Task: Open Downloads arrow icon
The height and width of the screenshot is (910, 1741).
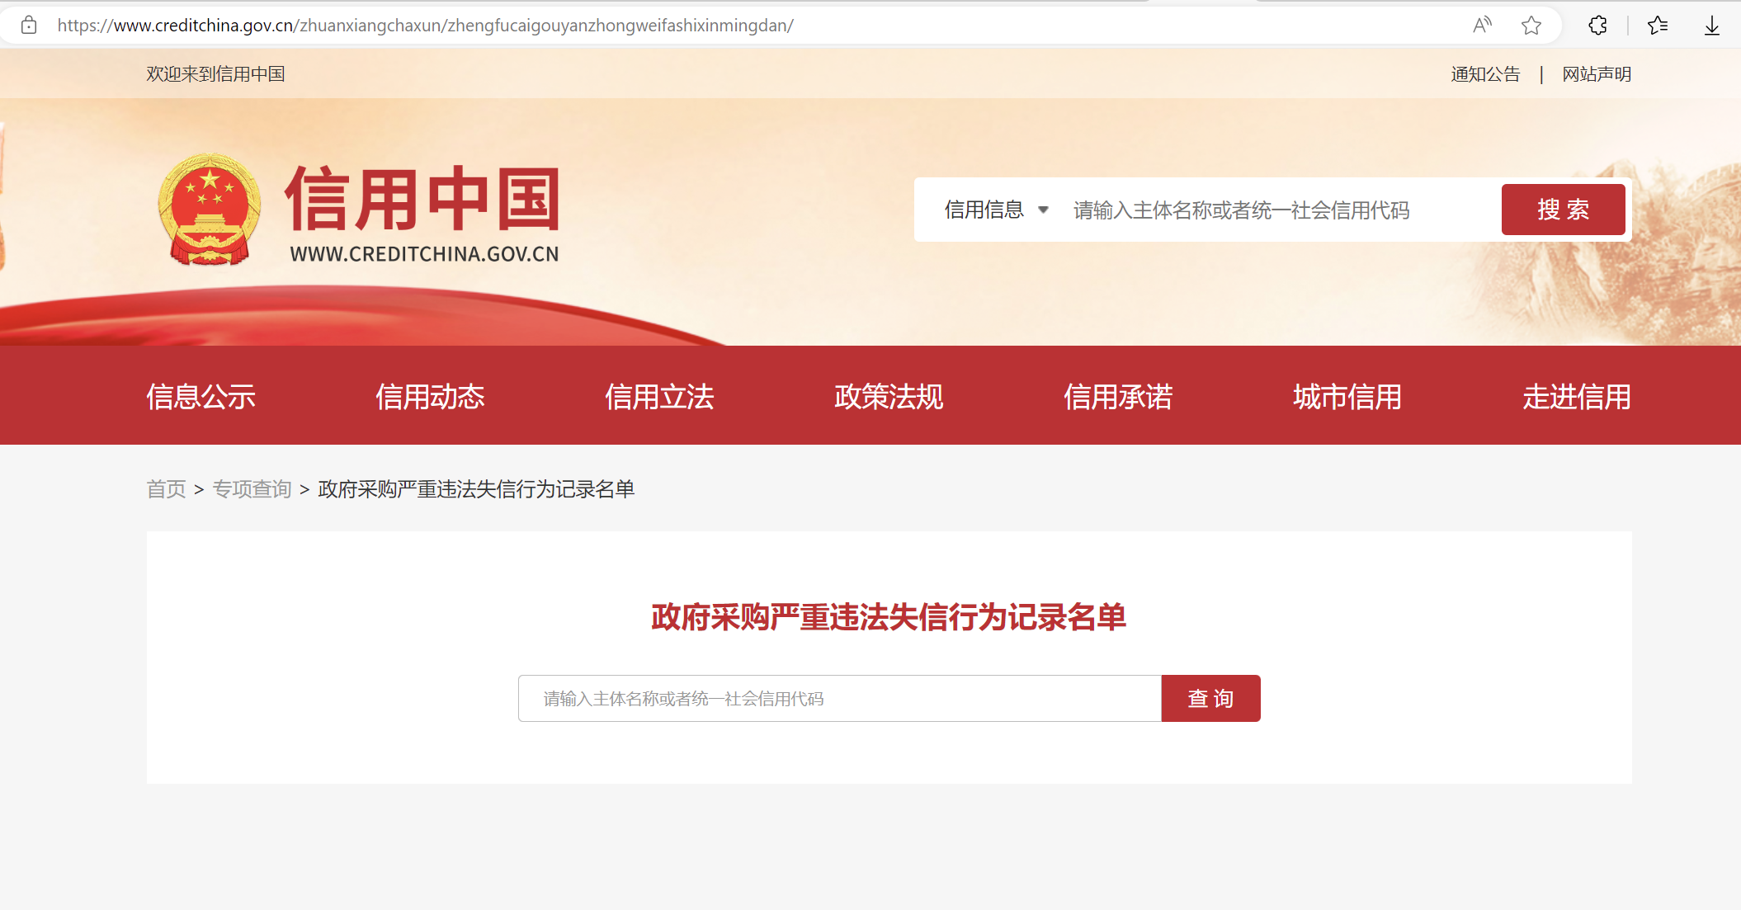Action: [x=1712, y=26]
